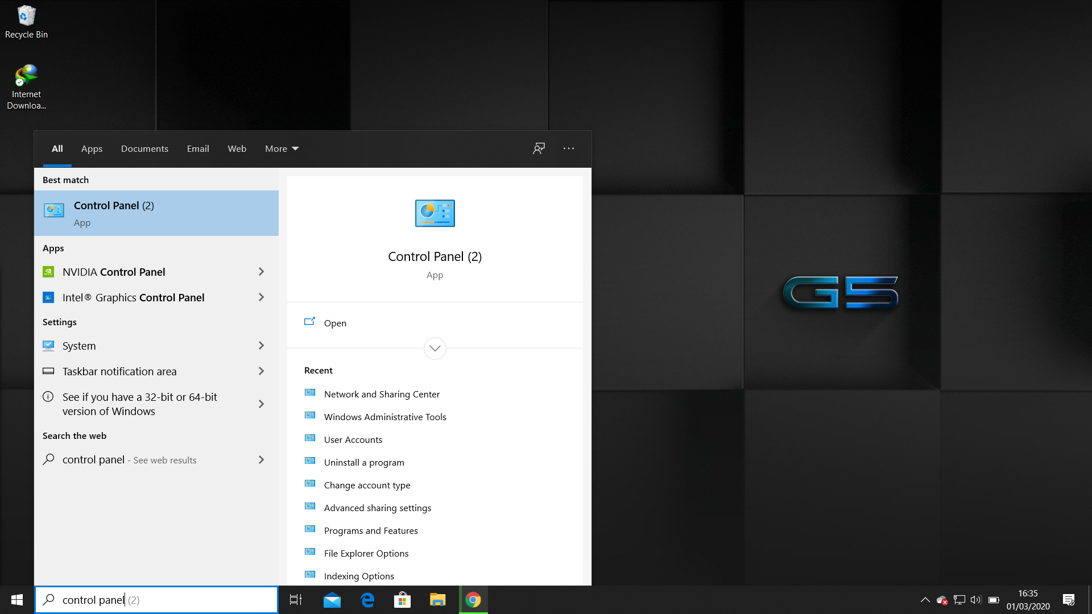Expand the System settings result arrow
The image size is (1092, 614).
pos(261,346)
